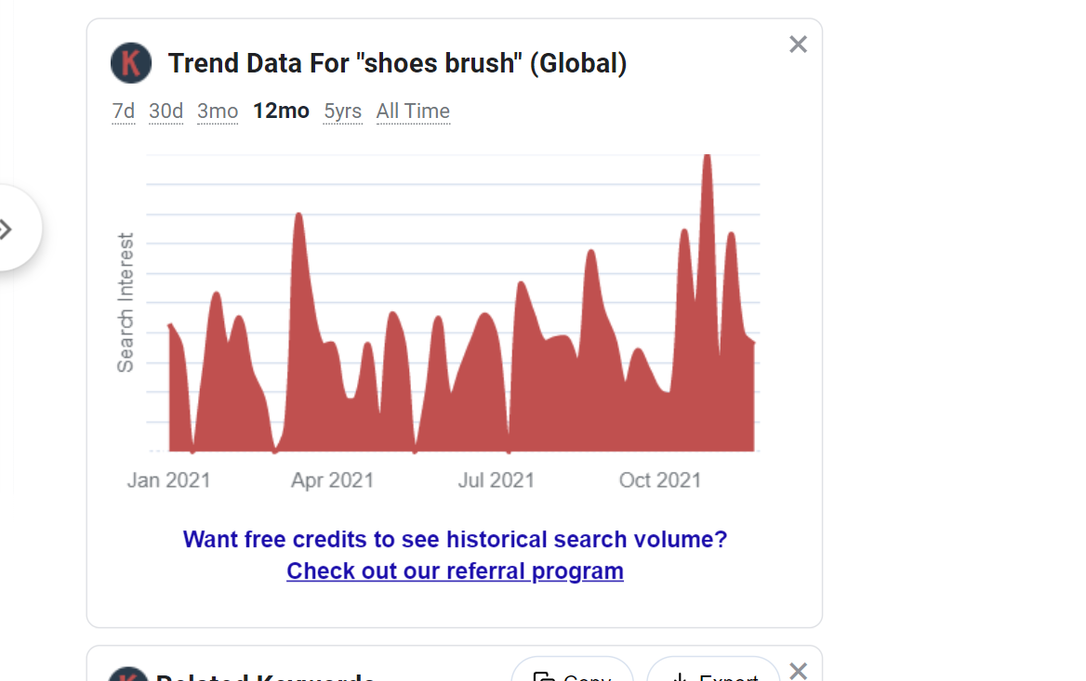Click the 'Trend Data For shoes brush' heading
This screenshot has height=681, width=1086.
[397, 63]
